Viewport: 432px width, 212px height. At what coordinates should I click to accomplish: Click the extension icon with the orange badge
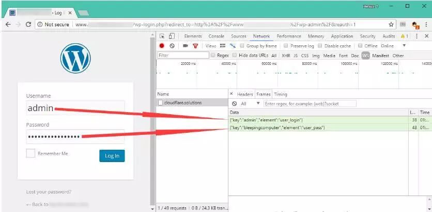(x=415, y=25)
